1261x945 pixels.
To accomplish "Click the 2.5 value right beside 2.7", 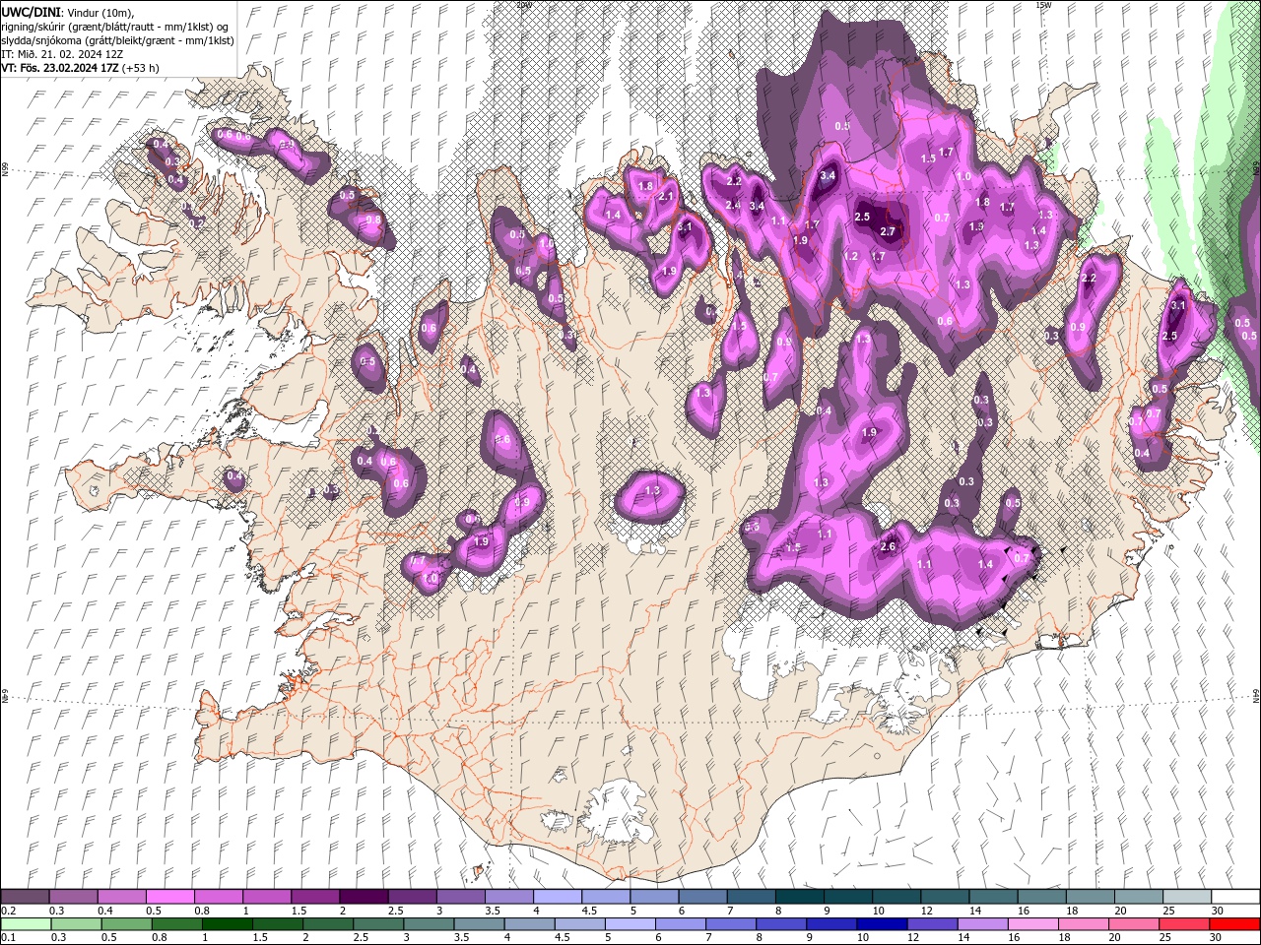I will [862, 217].
